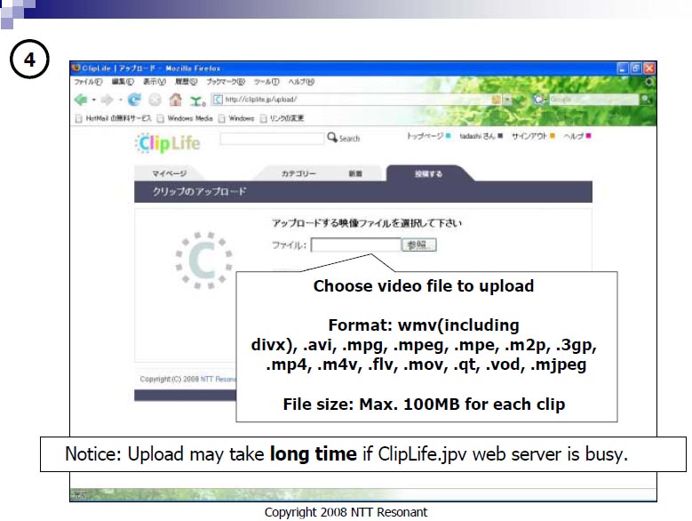Click the Firefox forward arrow
The image size is (692, 521).
point(107,100)
